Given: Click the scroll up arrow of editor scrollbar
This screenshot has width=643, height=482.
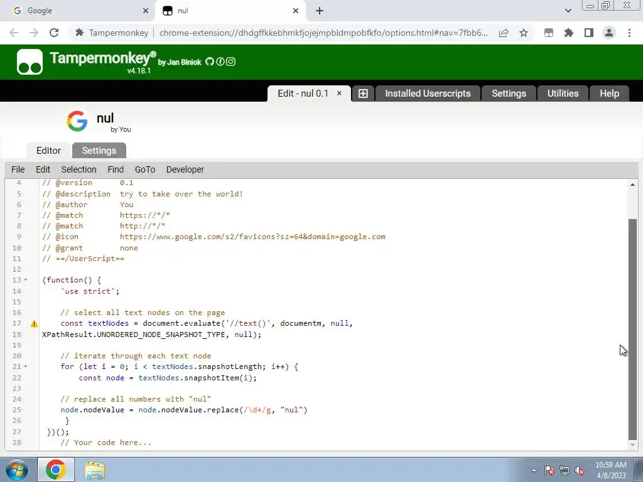Looking at the screenshot, I should point(632,185).
